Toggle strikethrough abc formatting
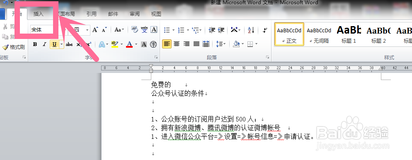Image resolution: width=412 pixels, height=160 pixels. pos(69,44)
